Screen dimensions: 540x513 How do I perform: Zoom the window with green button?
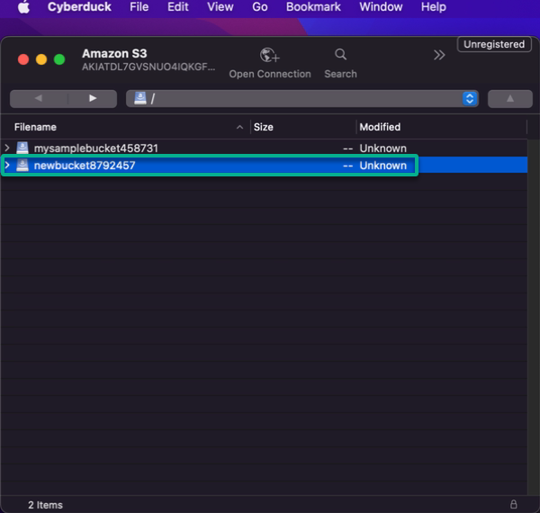tap(59, 59)
